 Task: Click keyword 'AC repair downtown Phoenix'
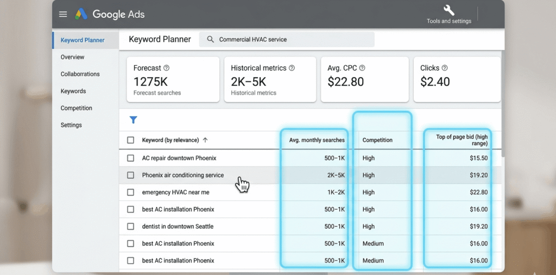tap(179, 158)
